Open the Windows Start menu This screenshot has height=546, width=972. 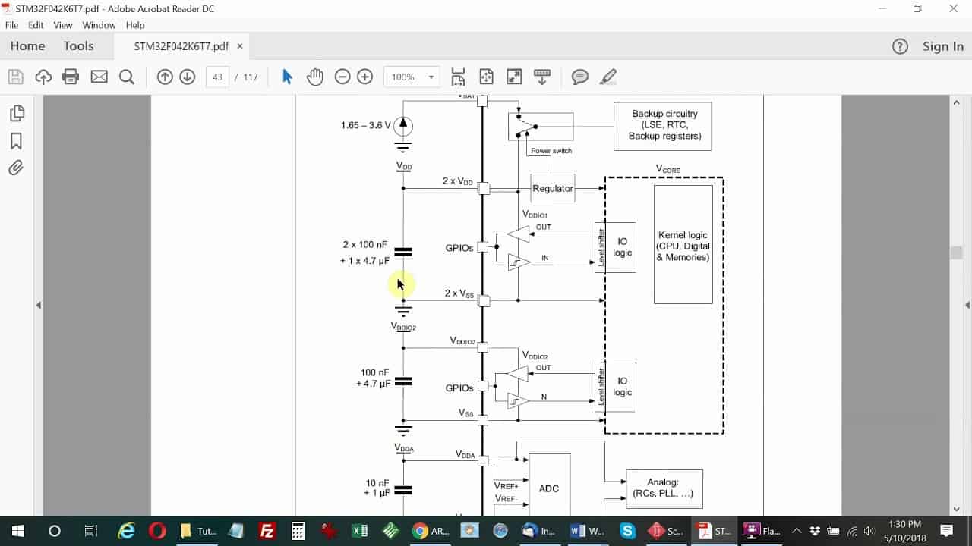click(x=18, y=531)
